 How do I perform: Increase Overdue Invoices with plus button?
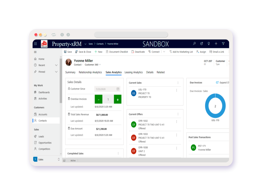coord(118,99)
